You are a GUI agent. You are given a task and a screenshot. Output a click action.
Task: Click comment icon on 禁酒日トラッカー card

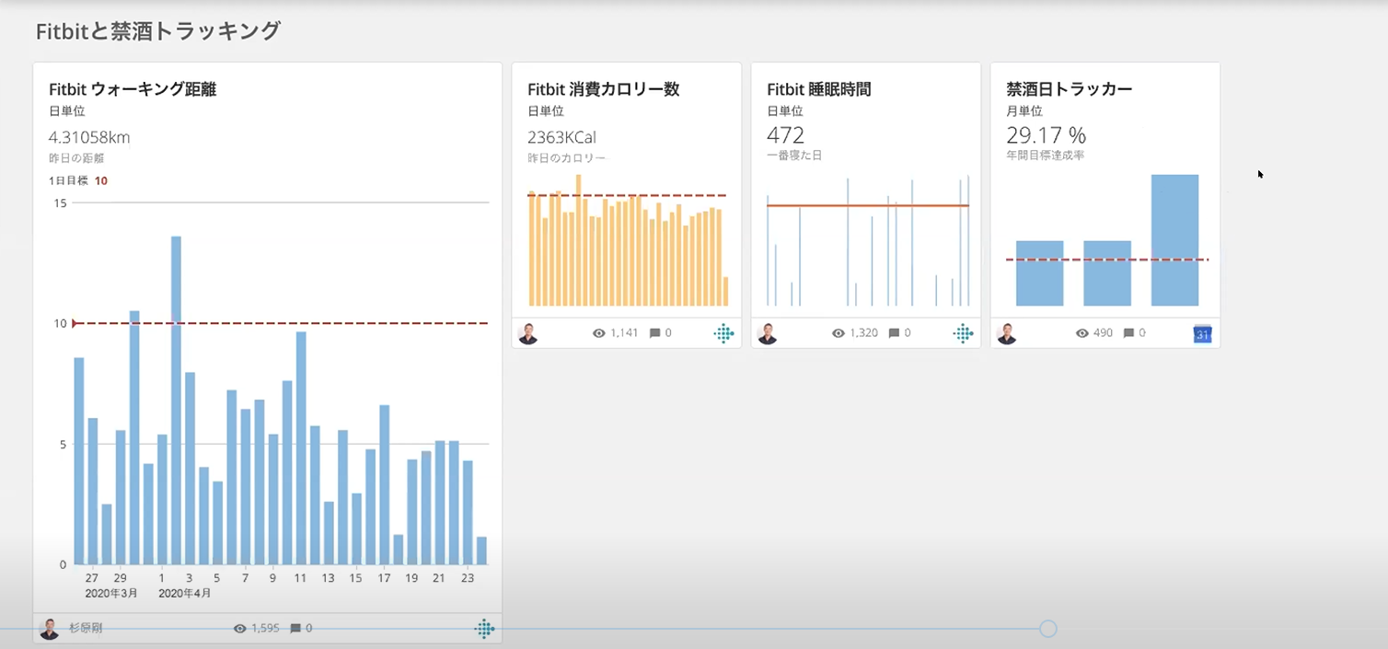[1129, 333]
